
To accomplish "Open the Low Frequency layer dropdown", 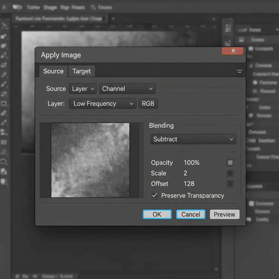I will [x=103, y=104].
